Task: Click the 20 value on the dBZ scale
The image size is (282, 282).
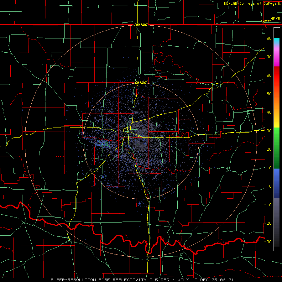Action: coord(269,149)
